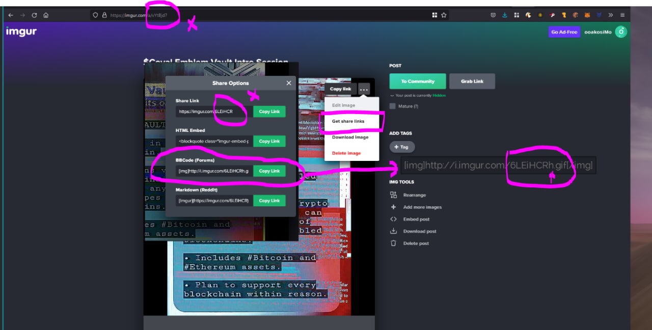This screenshot has width=652, height=330.
Task: Click the BBCode (Forums) text field
Action: pyautogui.click(x=213, y=171)
